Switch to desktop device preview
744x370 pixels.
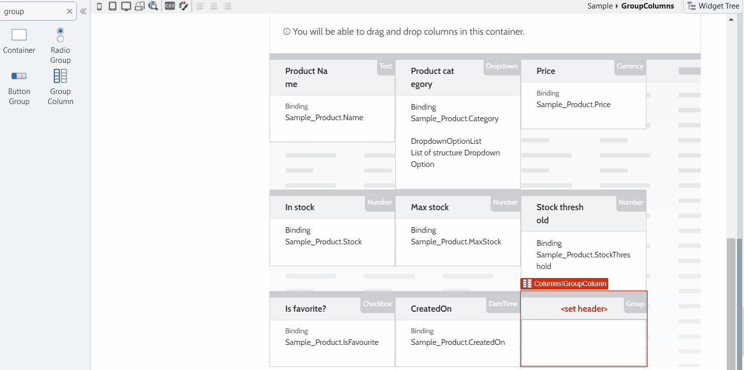pos(126,6)
